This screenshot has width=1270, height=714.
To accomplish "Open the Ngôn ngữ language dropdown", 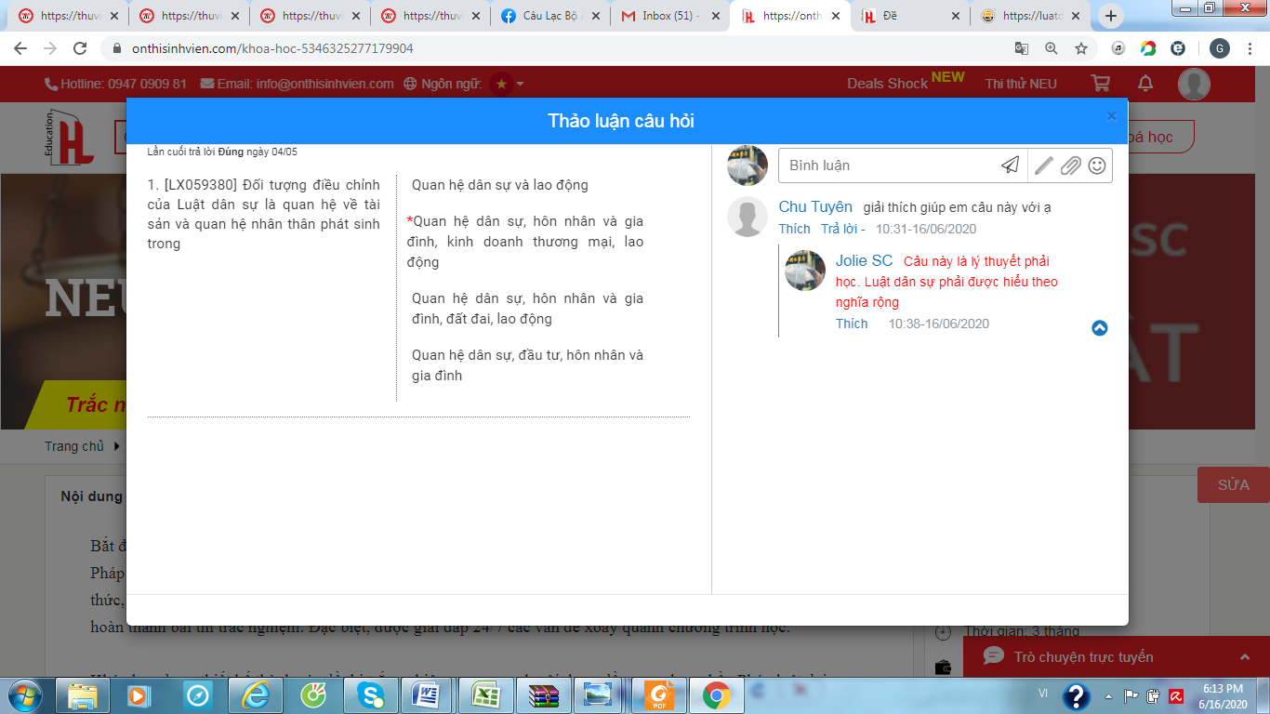I will tap(464, 84).
